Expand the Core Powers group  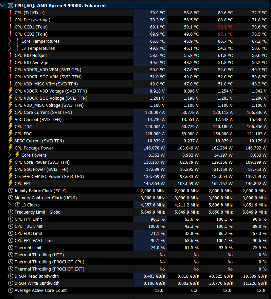[10, 155]
